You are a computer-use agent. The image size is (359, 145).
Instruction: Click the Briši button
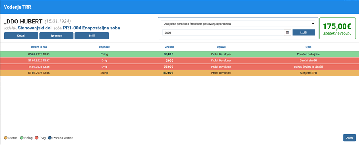[x=92, y=36]
